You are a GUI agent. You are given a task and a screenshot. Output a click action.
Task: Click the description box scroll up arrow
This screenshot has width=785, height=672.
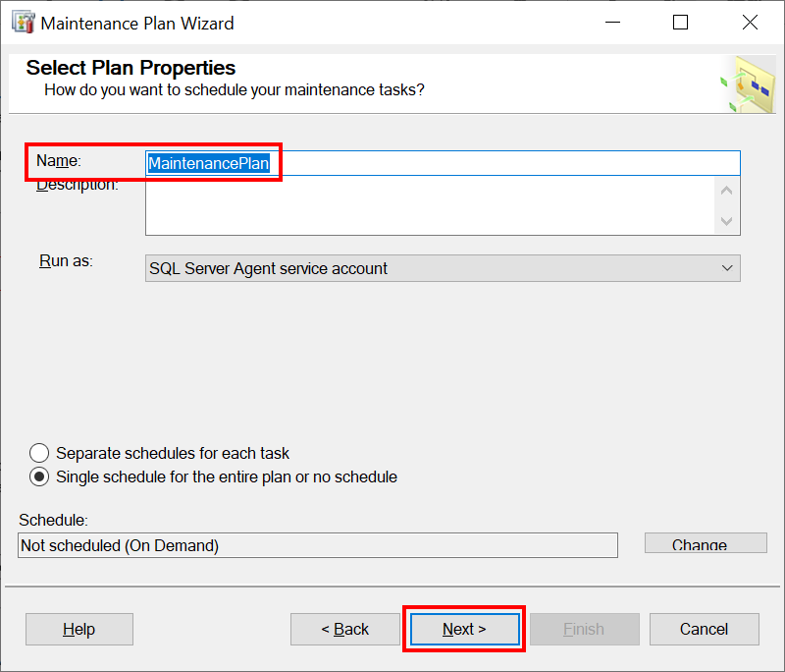pos(726,191)
